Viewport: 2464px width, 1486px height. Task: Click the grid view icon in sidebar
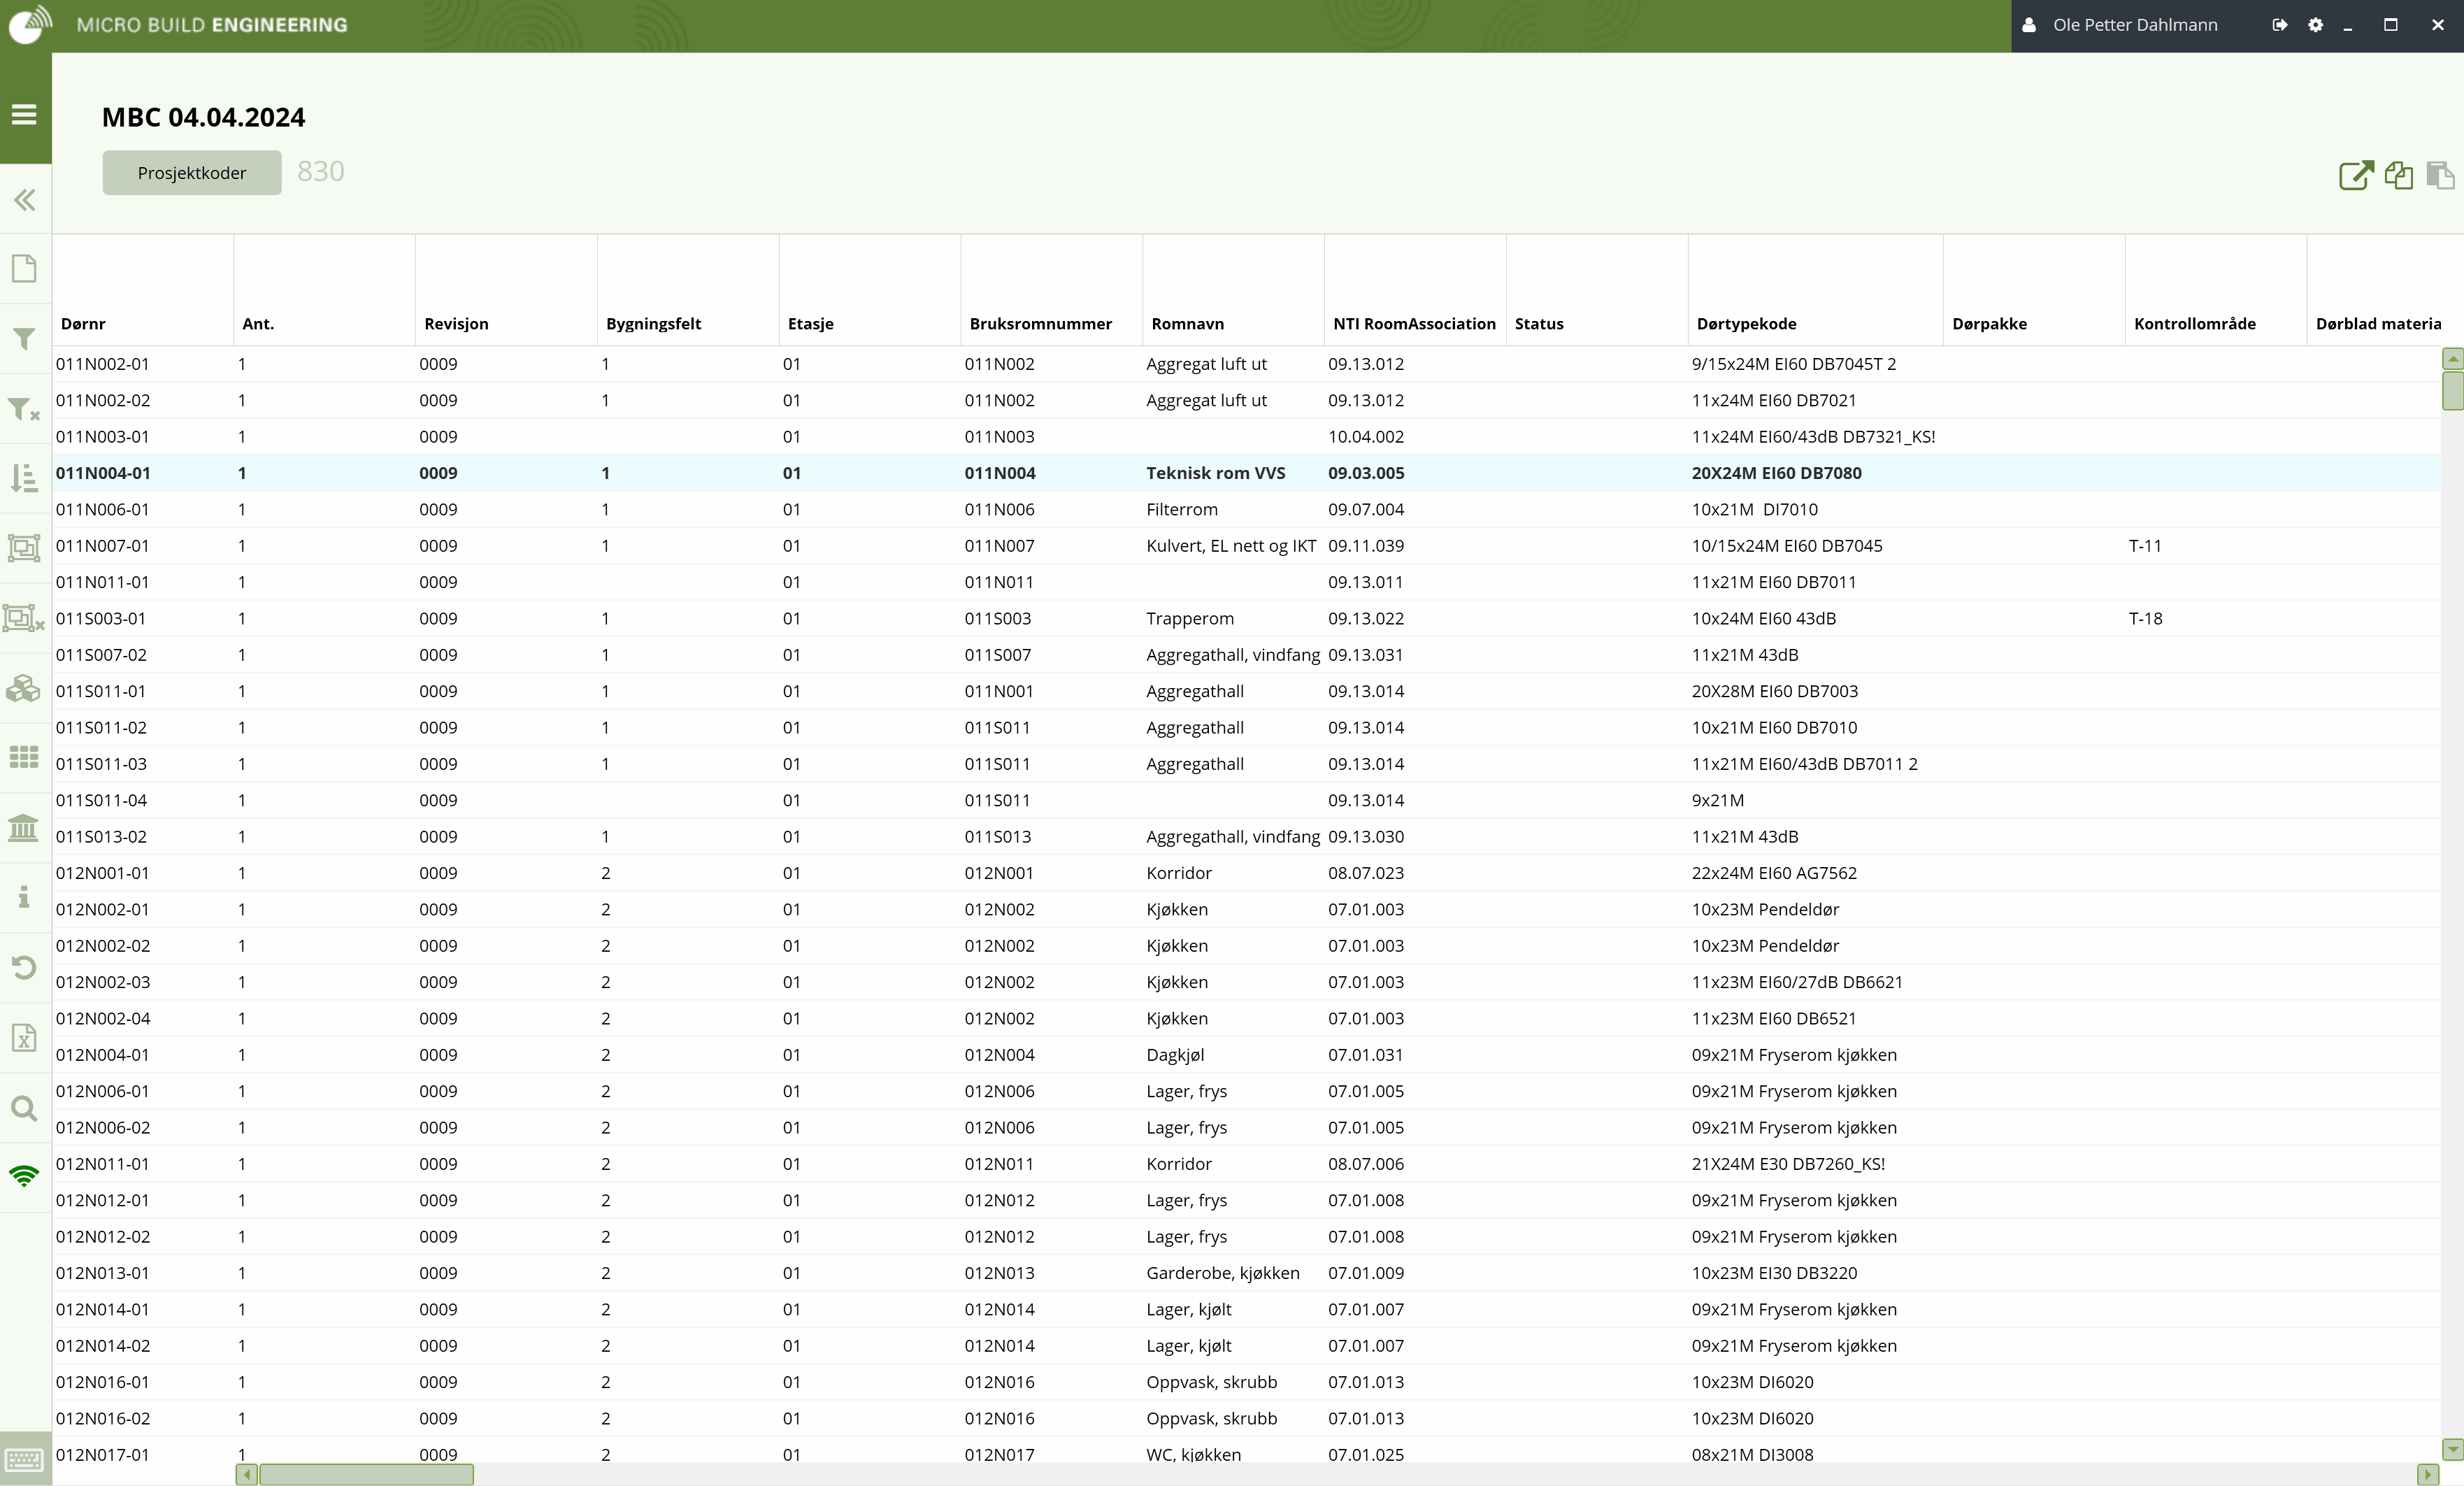tap(24, 757)
